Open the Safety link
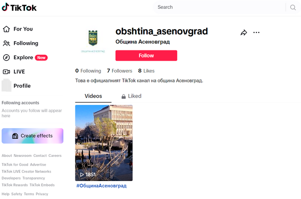 17,194
